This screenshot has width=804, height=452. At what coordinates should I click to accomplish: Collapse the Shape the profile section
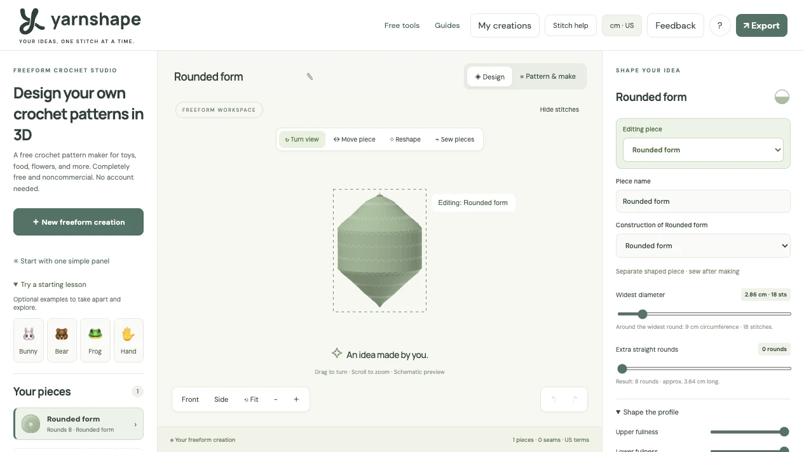point(647,412)
